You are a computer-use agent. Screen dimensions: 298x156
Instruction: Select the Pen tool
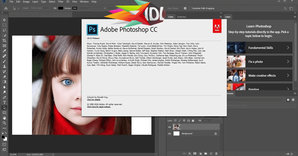4,97
